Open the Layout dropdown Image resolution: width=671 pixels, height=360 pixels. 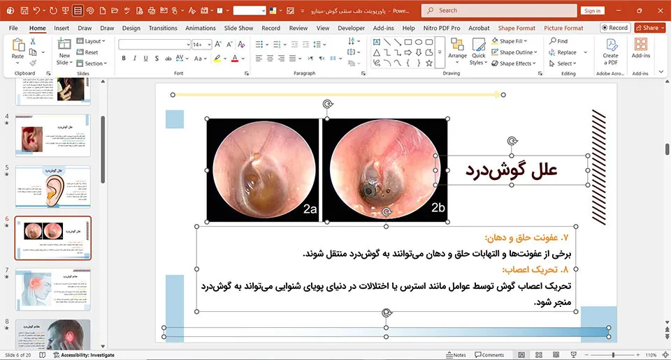pyautogui.click(x=91, y=41)
